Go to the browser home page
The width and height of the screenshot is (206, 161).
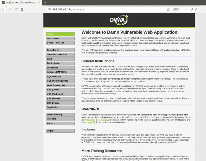[22, 9]
